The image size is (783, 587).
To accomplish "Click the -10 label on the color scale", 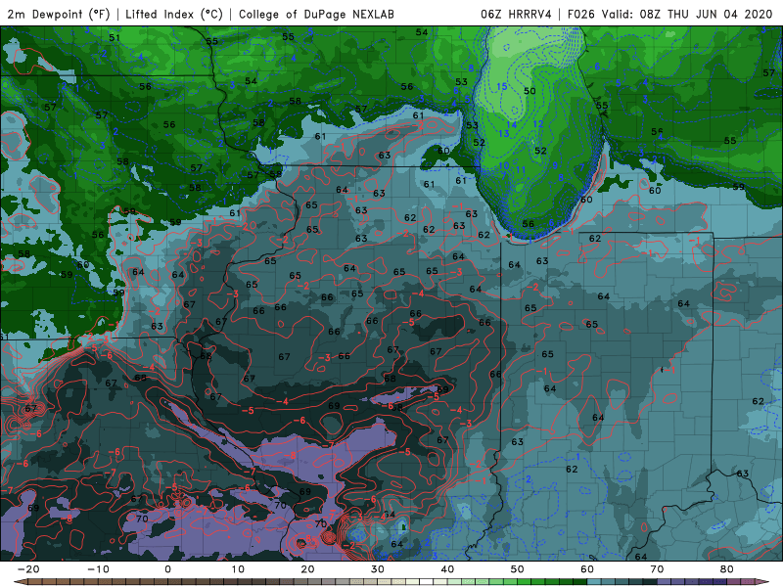I will point(98,569).
